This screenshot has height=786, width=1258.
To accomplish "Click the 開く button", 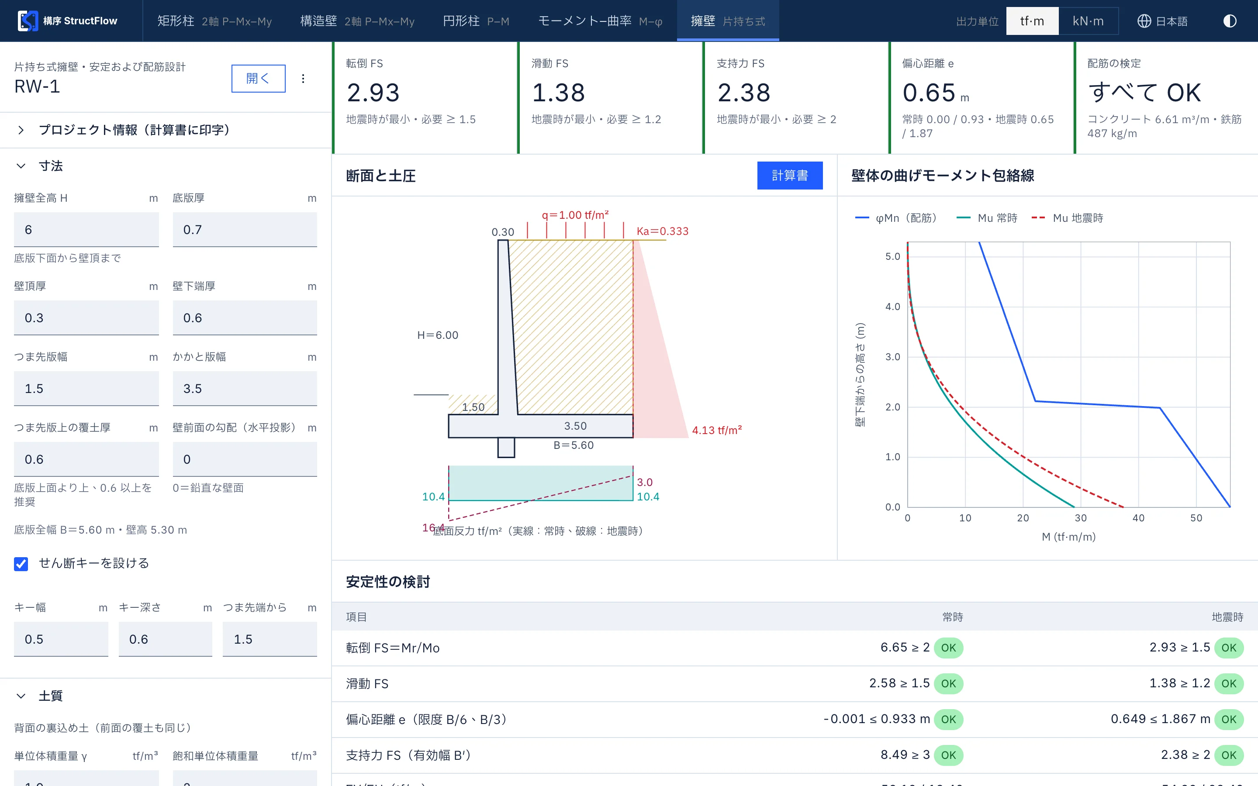I will 258,79.
